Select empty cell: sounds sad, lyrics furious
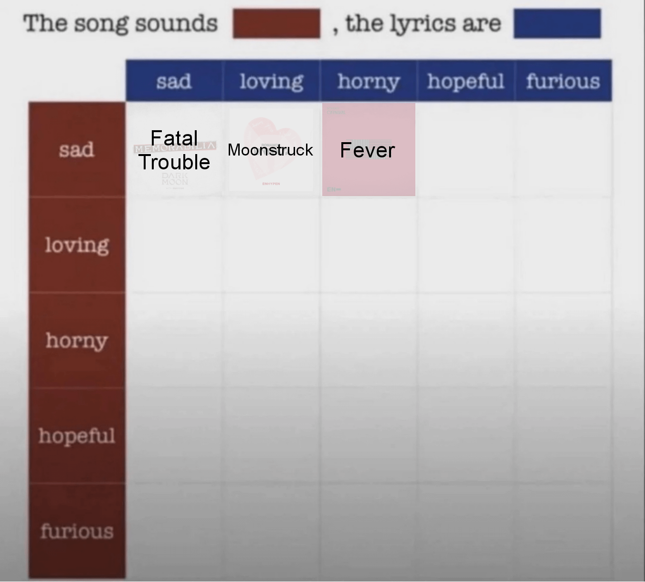The width and height of the screenshot is (645, 582). 563,150
